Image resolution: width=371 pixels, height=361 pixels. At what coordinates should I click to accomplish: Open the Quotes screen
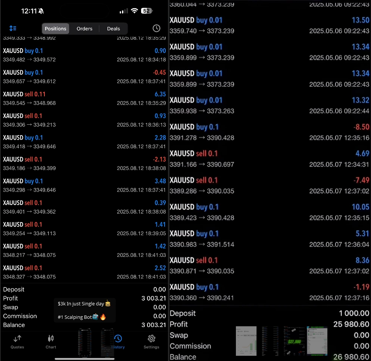[17, 341]
